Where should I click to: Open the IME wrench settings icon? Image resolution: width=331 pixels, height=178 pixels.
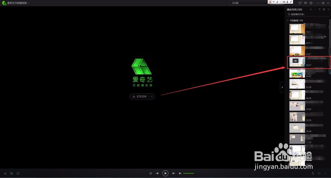tap(291, 2)
